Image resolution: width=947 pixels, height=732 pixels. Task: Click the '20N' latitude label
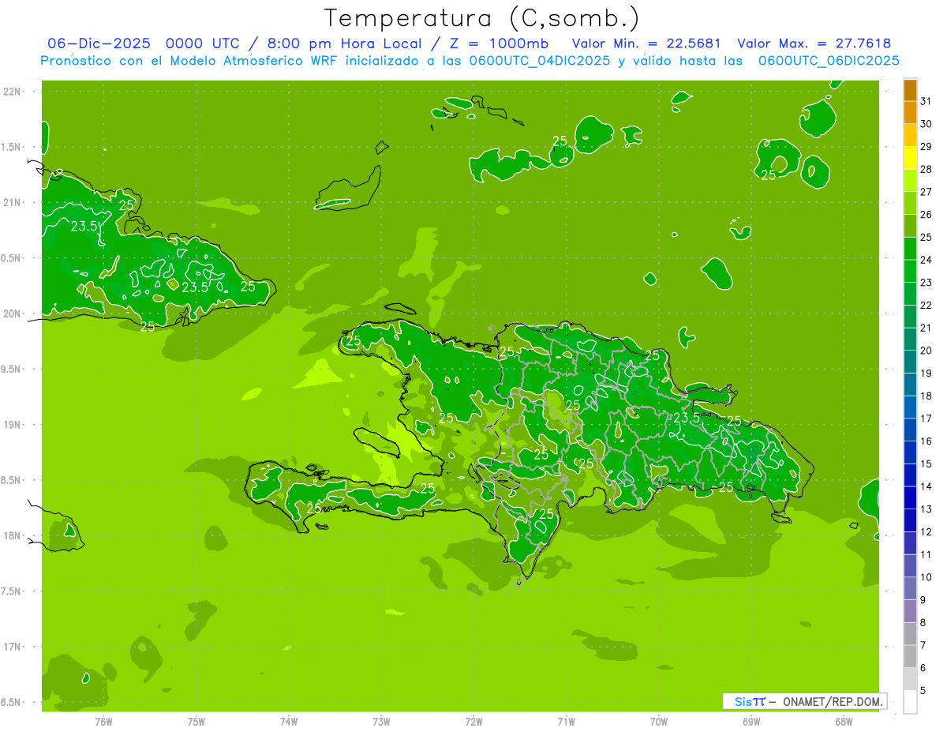coord(13,313)
